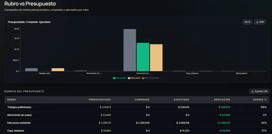Toggle the Presupuestado legend series
272x134 pixels.
[x=151, y=78]
